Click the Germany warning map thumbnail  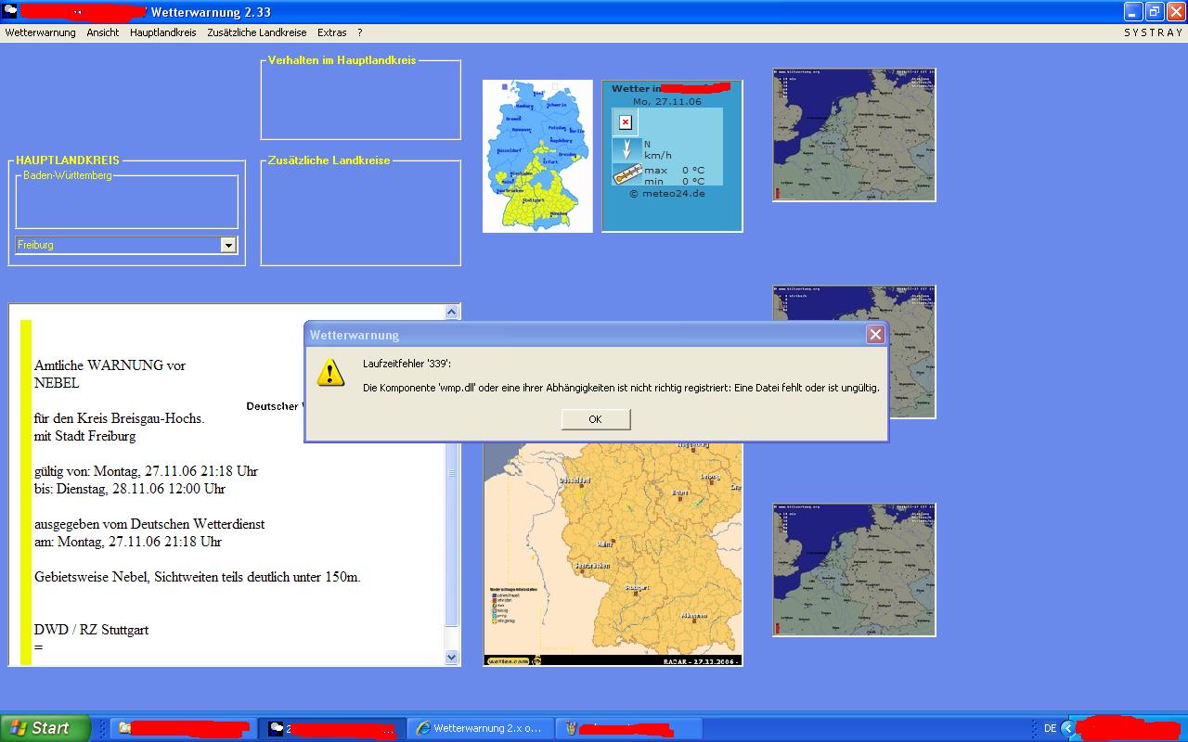click(x=537, y=156)
